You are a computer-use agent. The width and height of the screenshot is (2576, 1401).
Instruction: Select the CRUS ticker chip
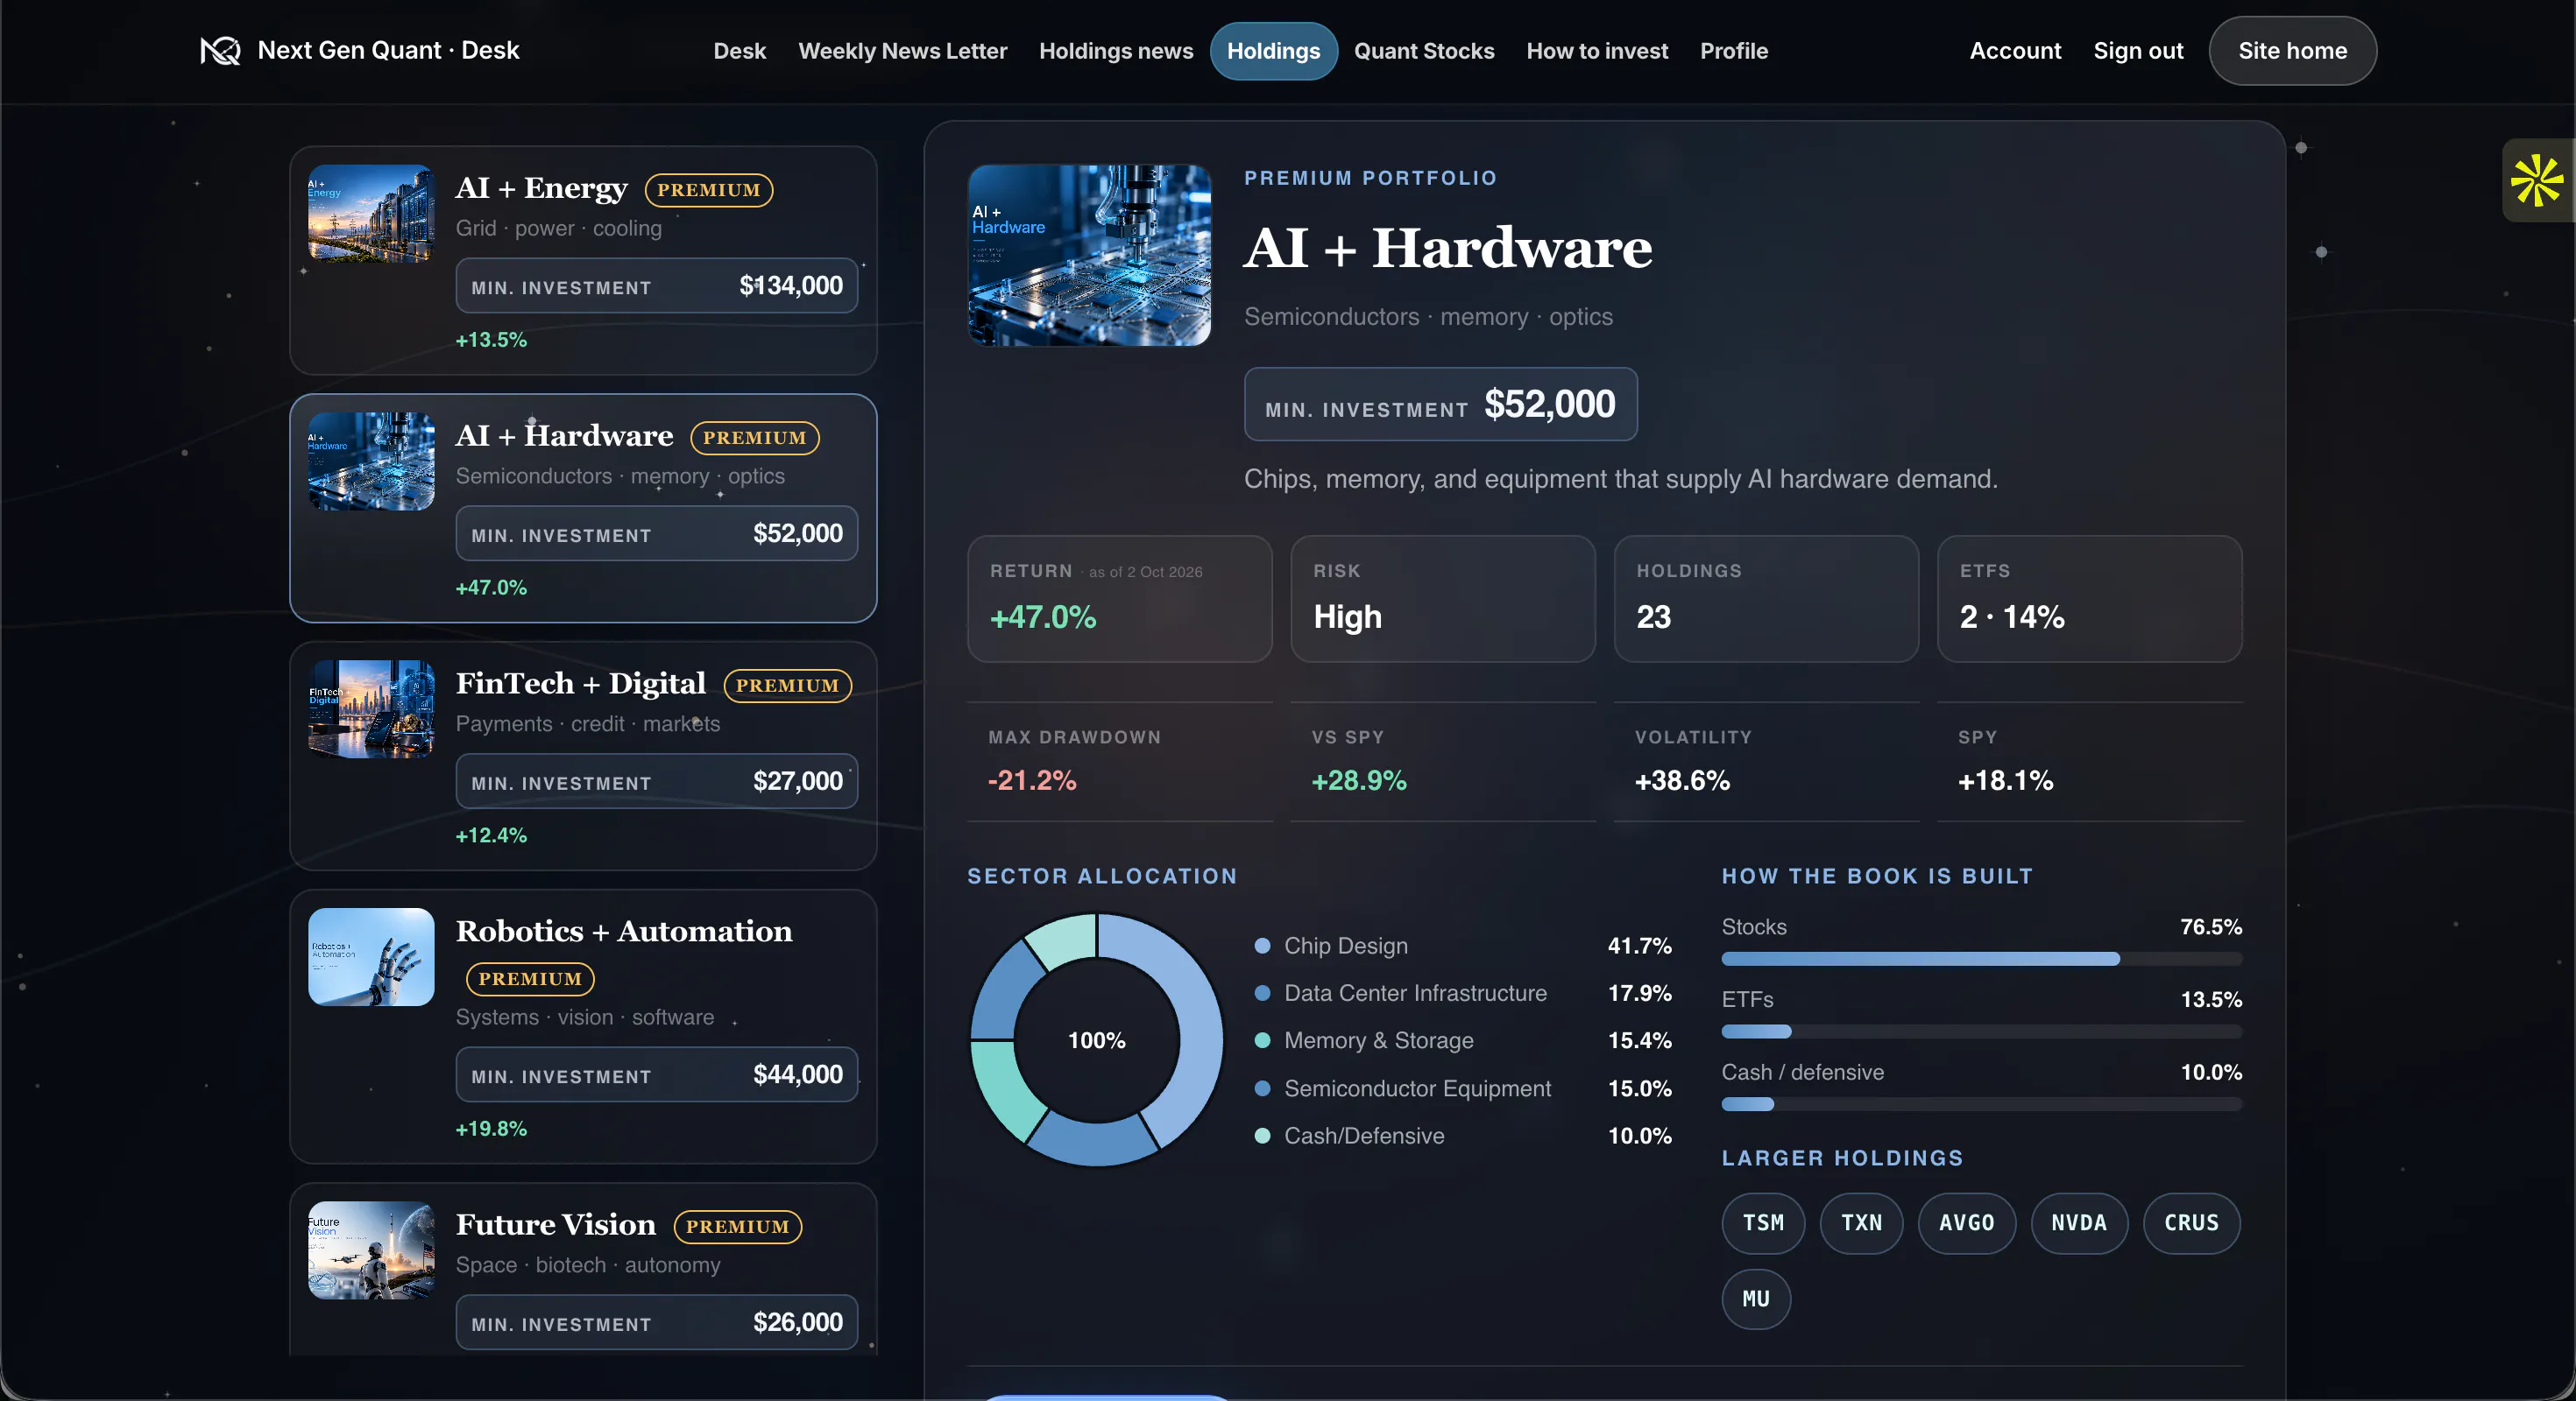coord(2191,1223)
